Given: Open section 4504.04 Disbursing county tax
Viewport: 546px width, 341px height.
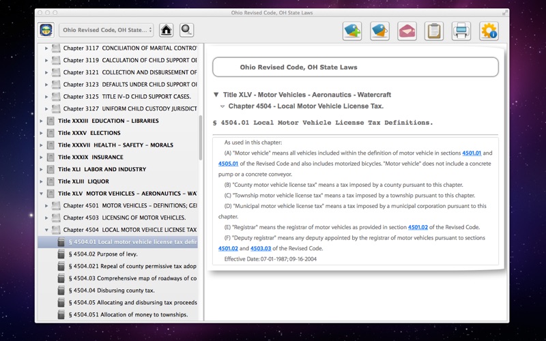Looking at the screenshot, I should point(117,291).
